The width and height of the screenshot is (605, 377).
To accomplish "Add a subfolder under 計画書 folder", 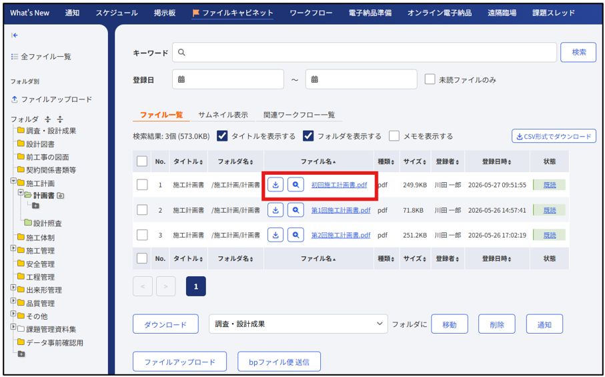I will pyautogui.click(x=35, y=206).
